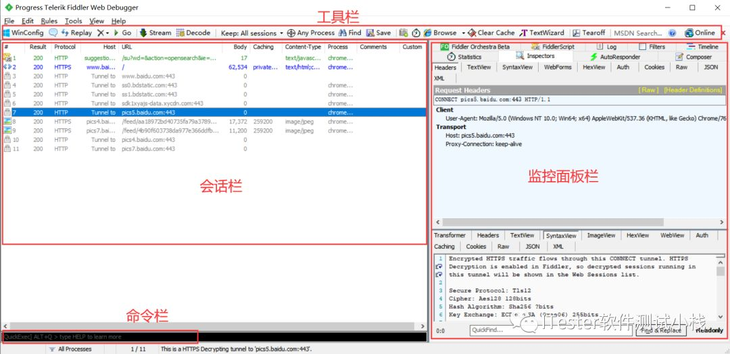
Task: Select the response Transformer tab
Action: tap(449, 235)
